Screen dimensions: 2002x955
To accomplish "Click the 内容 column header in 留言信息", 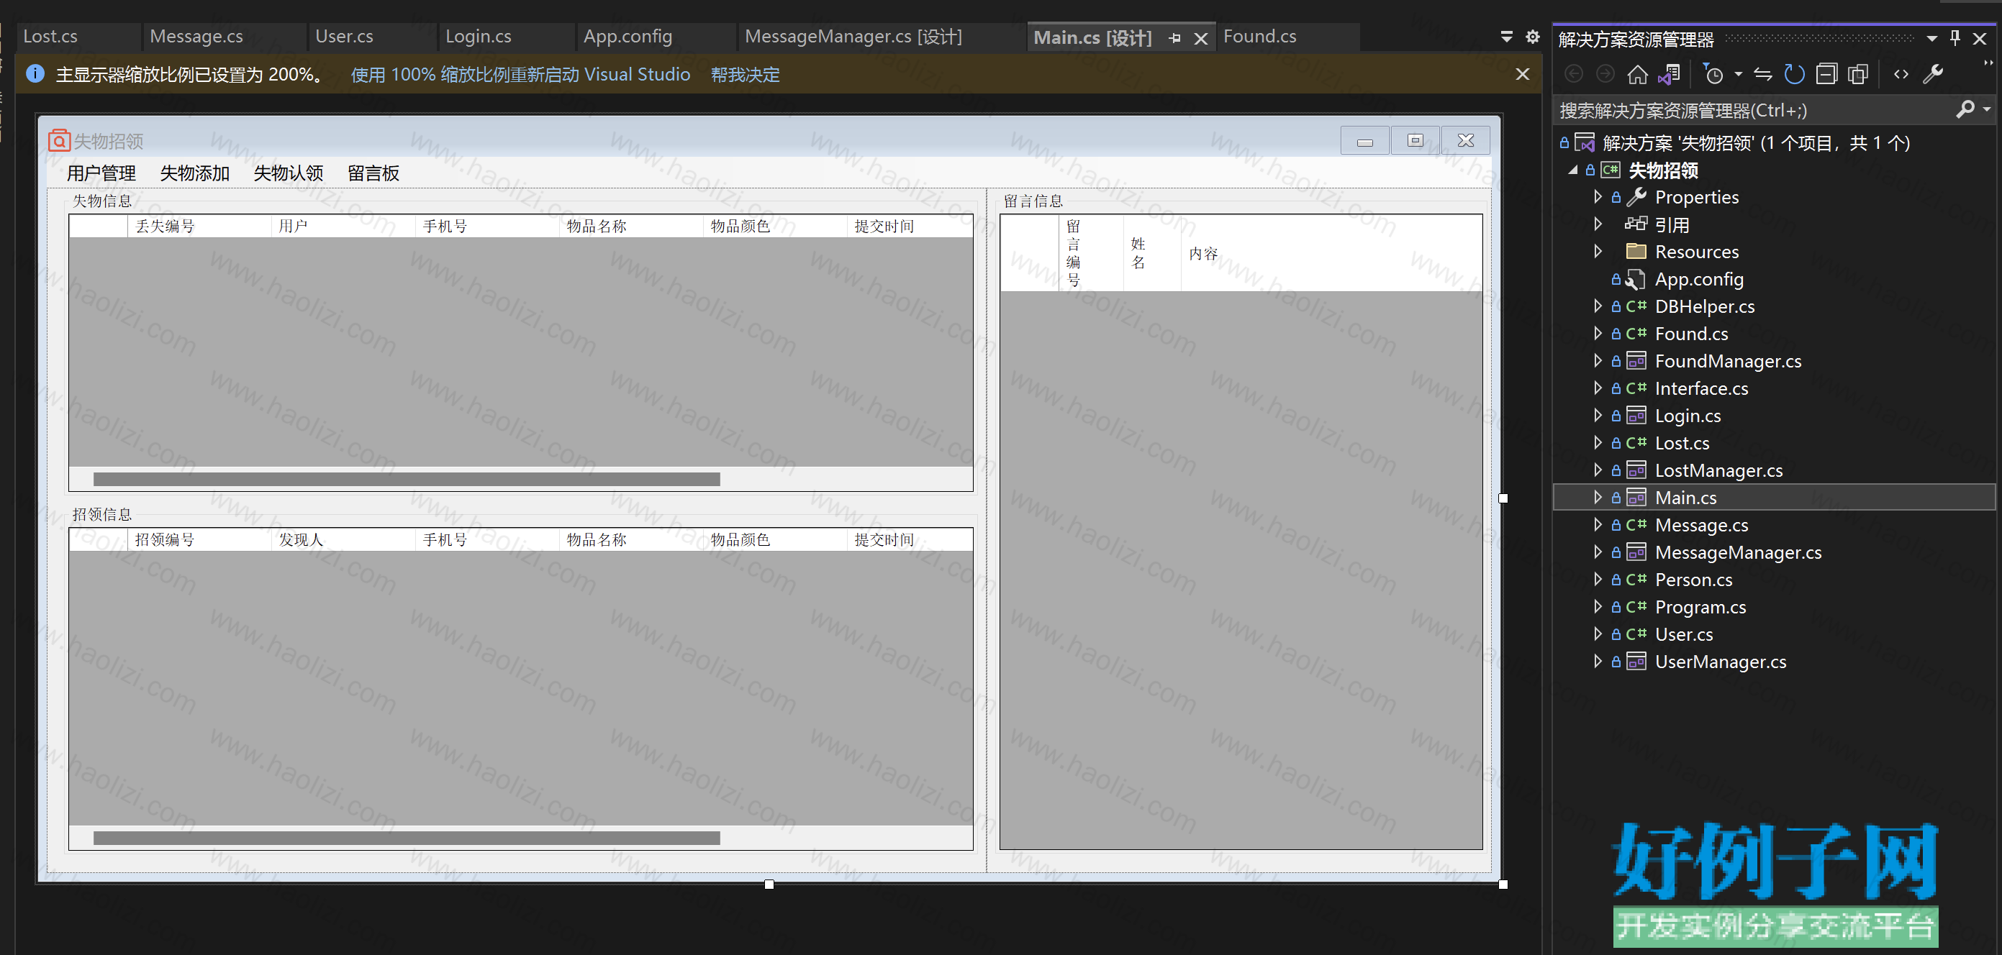I will [1331, 253].
